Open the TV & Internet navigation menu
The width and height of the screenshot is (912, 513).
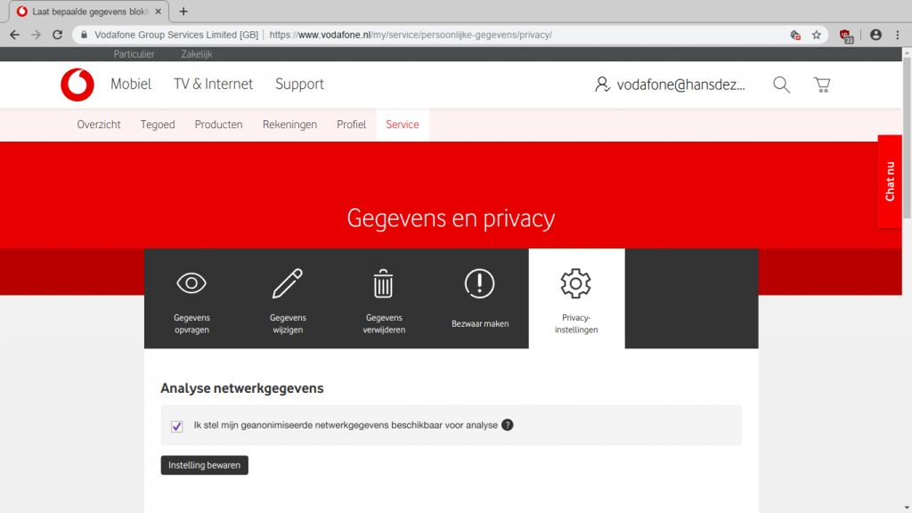pos(213,85)
